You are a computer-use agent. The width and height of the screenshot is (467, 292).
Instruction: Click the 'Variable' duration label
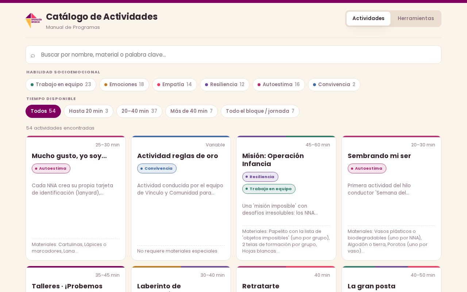215,145
